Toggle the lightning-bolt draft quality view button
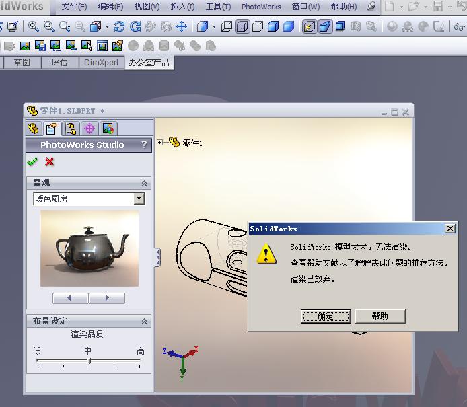Screen dimensions: 467x407 (309, 26)
